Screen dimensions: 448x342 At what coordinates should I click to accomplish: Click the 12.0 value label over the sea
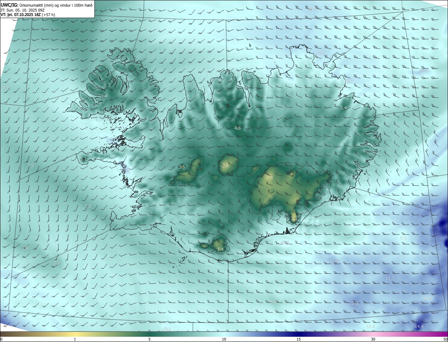pos(354,303)
